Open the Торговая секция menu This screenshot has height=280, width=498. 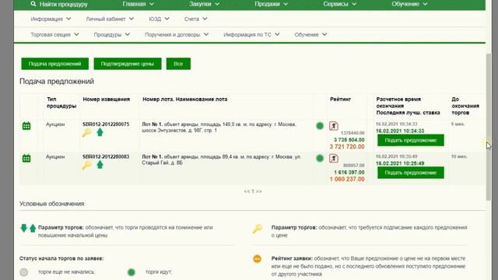pos(54,34)
